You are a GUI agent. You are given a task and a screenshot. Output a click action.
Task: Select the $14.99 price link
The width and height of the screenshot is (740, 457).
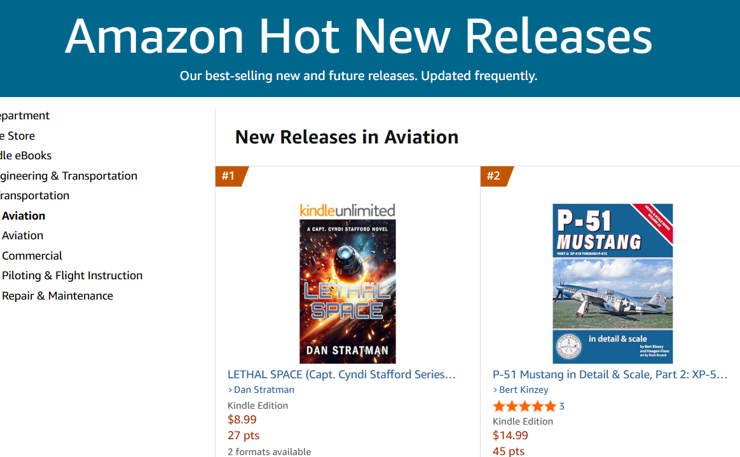[510, 435]
